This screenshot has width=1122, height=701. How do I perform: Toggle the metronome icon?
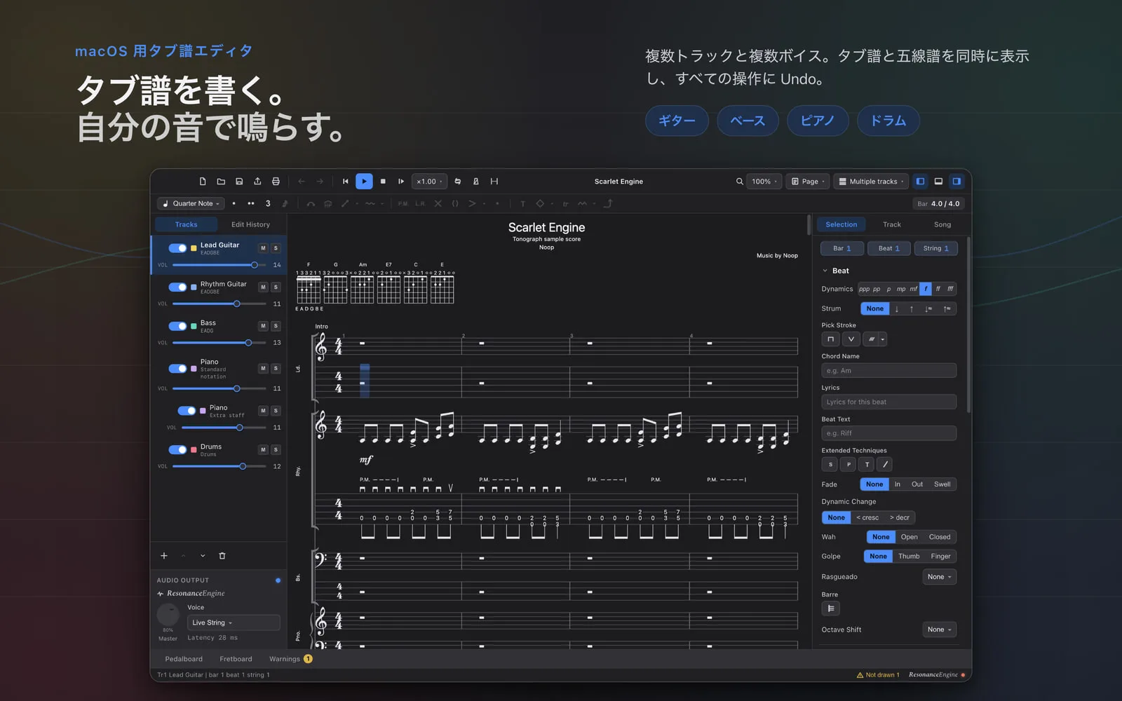(x=476, y=182)
